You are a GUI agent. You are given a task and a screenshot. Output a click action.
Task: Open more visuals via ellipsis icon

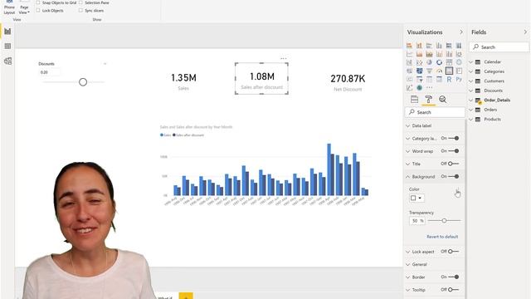(x=430, y=87)
